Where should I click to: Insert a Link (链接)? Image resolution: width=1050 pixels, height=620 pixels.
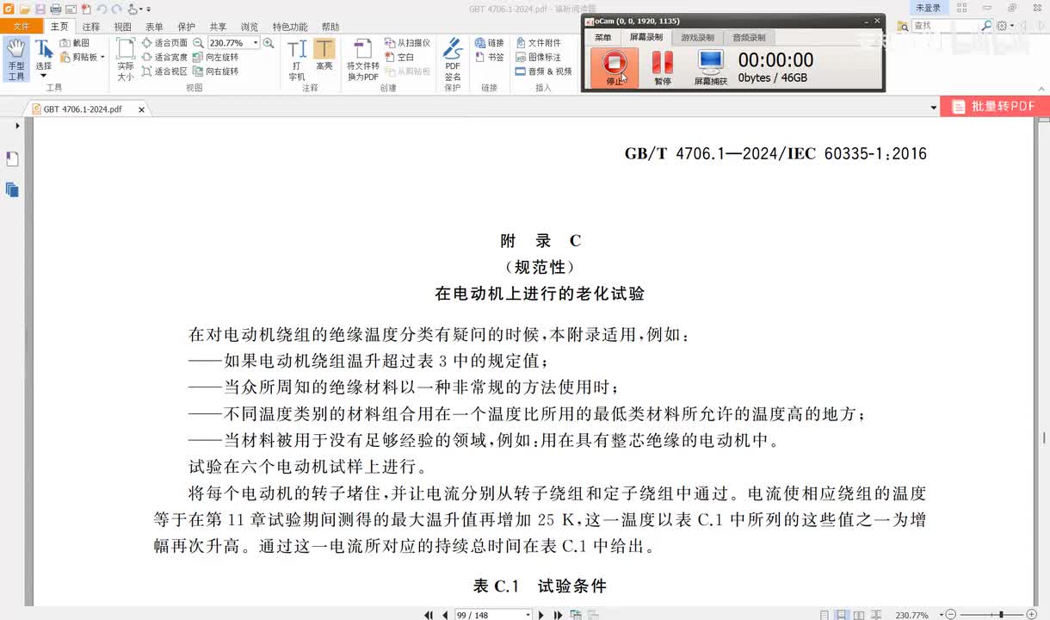pyautogui.click(x=490, y=42)
